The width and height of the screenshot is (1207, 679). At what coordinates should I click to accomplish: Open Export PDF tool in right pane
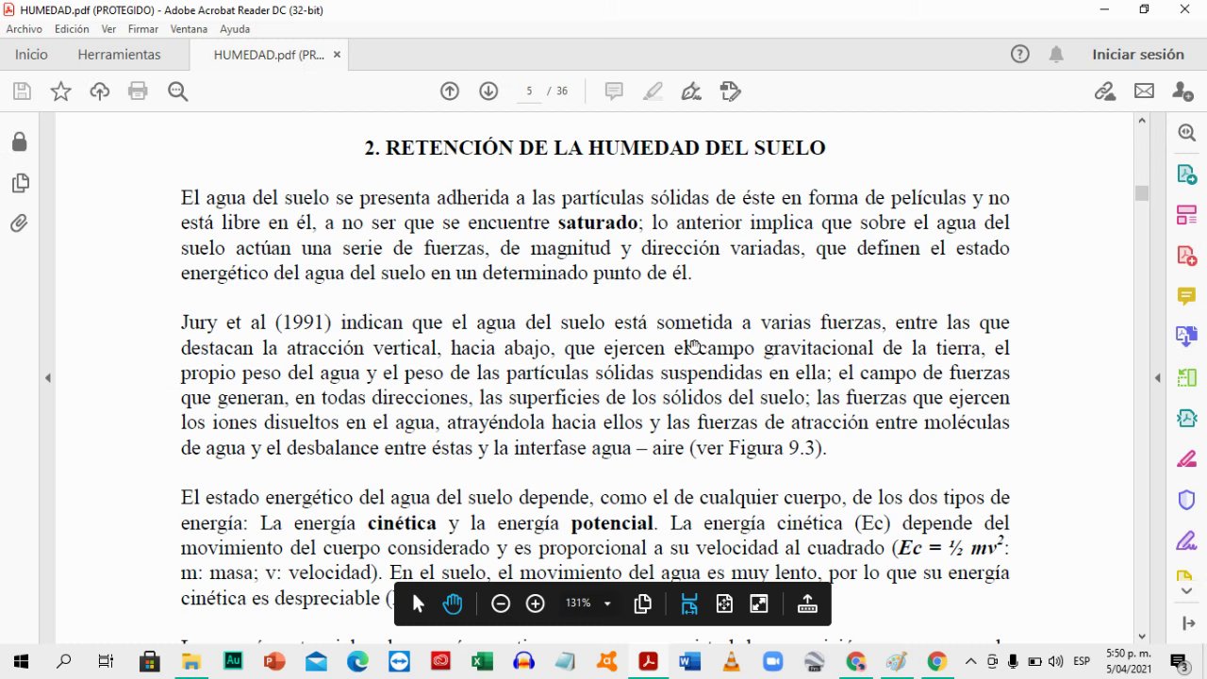click(1186, 174)
